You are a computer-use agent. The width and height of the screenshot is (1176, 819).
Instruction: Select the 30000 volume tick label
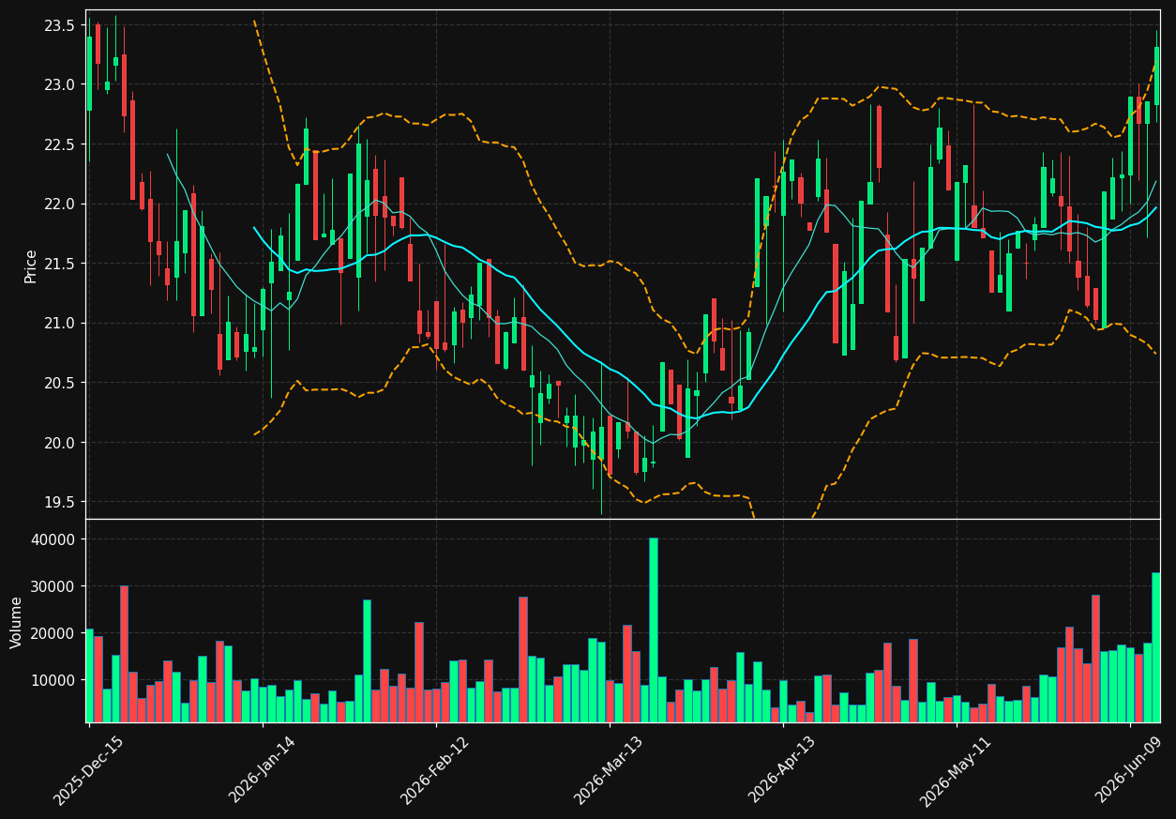[53, 586]
